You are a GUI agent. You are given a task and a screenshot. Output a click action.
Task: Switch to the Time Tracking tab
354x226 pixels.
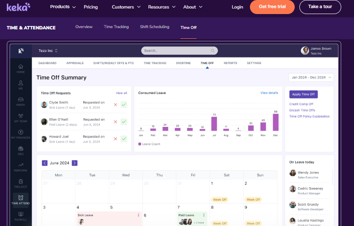coord(116,27)
